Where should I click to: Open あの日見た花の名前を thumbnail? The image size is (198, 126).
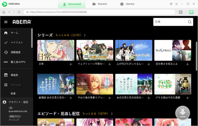(x=134, y=84)
